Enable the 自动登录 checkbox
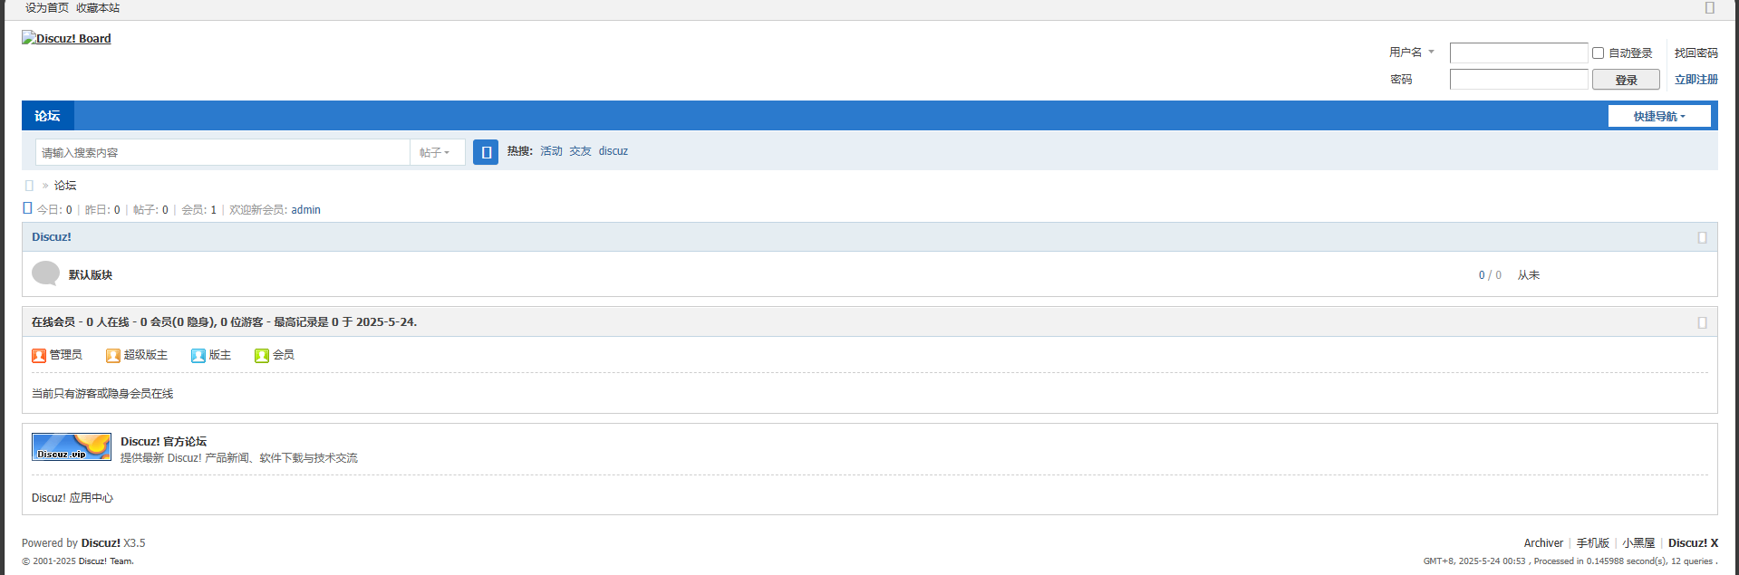Screen dimensions: 1739x575 pyautogui.click(x=1599, y=53)
